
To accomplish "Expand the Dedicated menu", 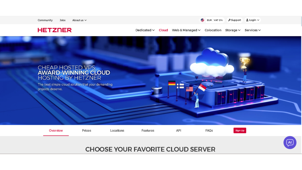I will (x=145, y=30).
